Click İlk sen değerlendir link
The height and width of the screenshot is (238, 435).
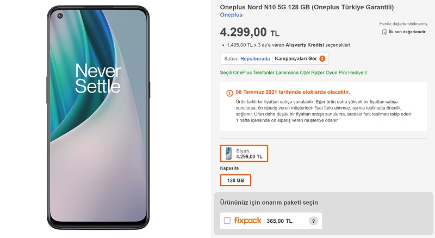[407, 32]
